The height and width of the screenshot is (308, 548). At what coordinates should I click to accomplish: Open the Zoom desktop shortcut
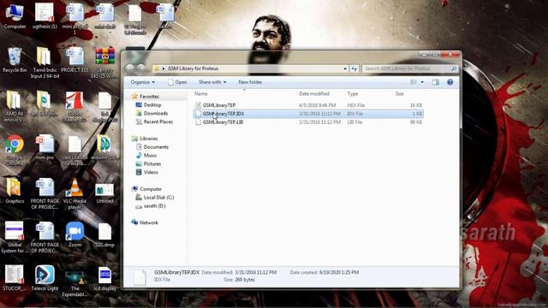[74, 234]
